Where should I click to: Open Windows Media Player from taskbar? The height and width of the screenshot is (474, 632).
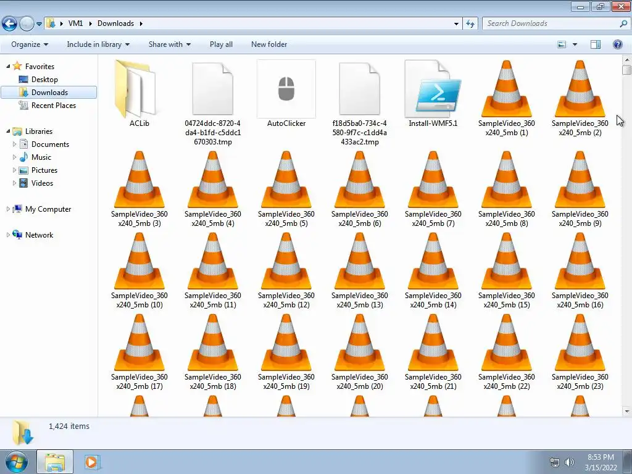pyautogui.click(x=91, y=462)
